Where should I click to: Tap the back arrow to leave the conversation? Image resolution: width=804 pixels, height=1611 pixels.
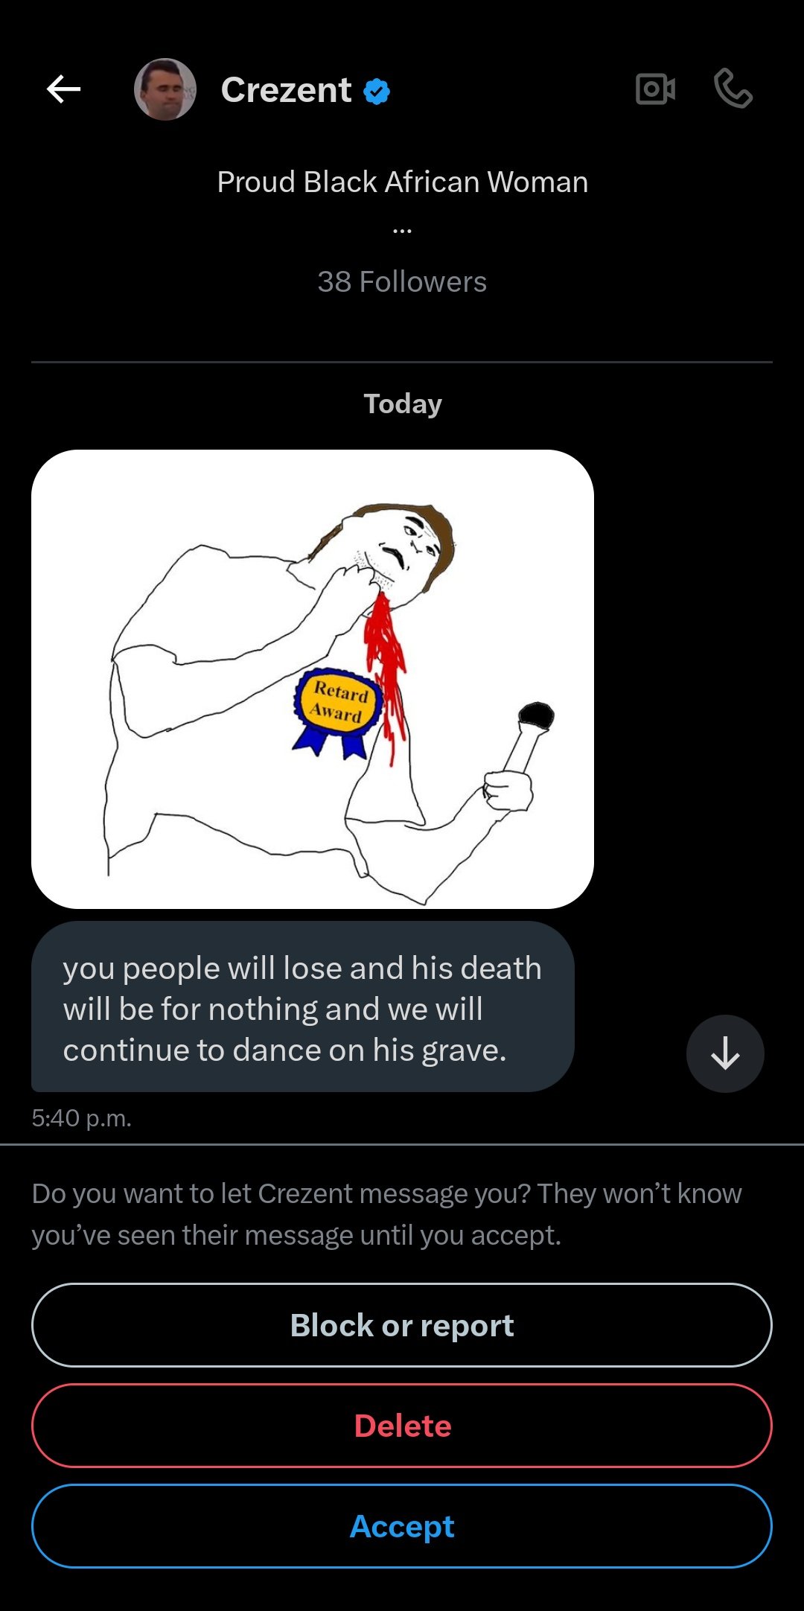tap(63, 89)
